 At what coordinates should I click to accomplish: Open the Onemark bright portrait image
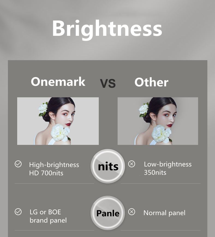(58, 121)
